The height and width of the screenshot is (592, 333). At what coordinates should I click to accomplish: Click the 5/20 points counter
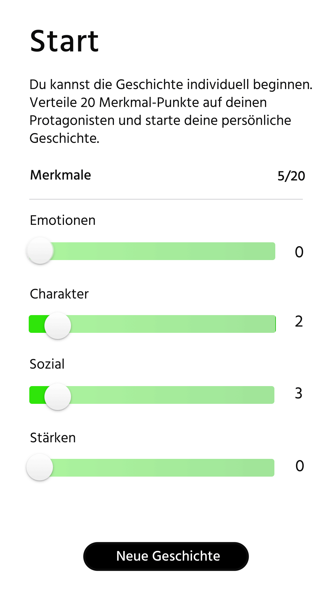[291, 176]
